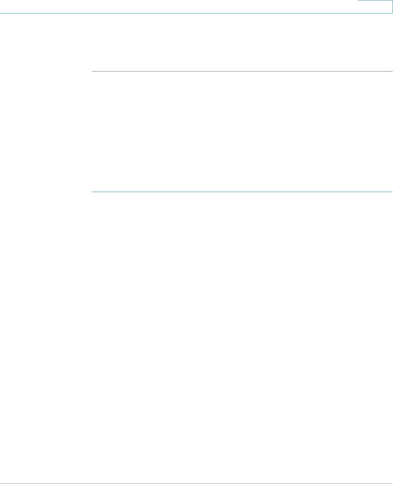Click the middle of the lower divider line

point(242,191)
